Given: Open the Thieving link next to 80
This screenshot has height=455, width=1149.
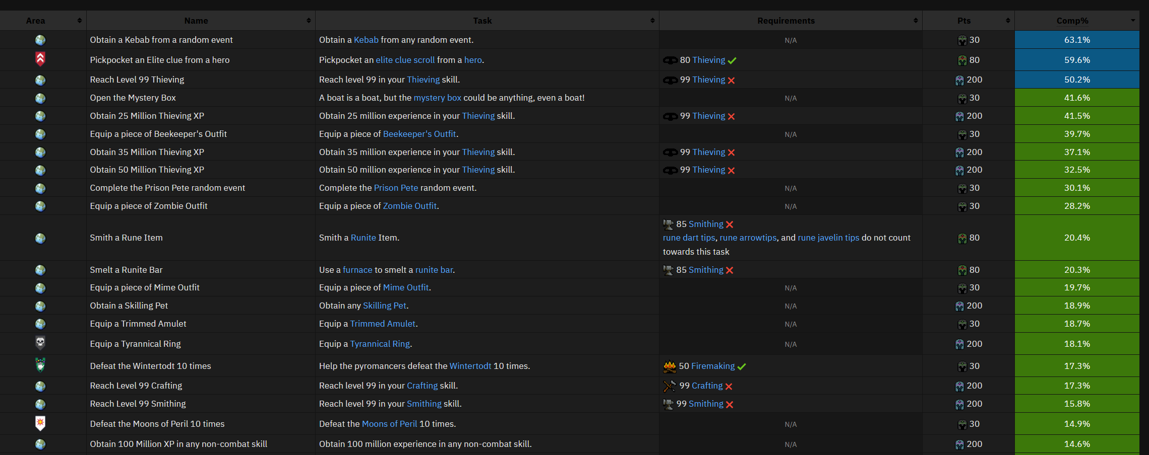Looking at the screenshot, I should point(709,60).
